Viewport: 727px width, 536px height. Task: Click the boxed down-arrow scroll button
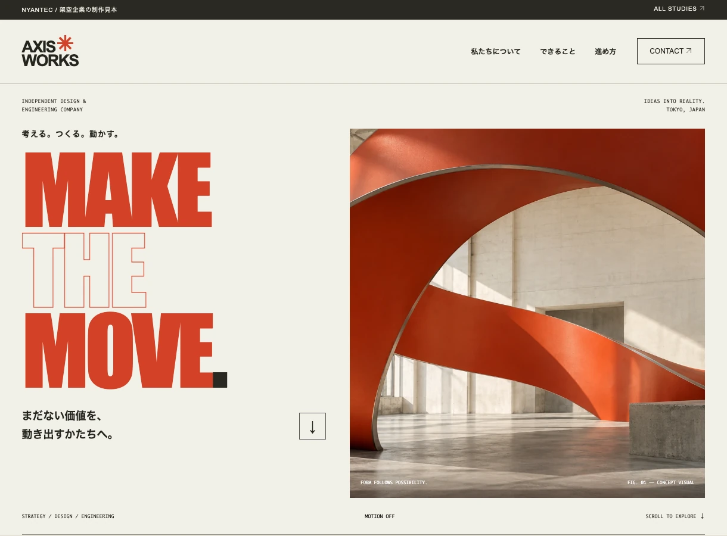pos(312,426)
